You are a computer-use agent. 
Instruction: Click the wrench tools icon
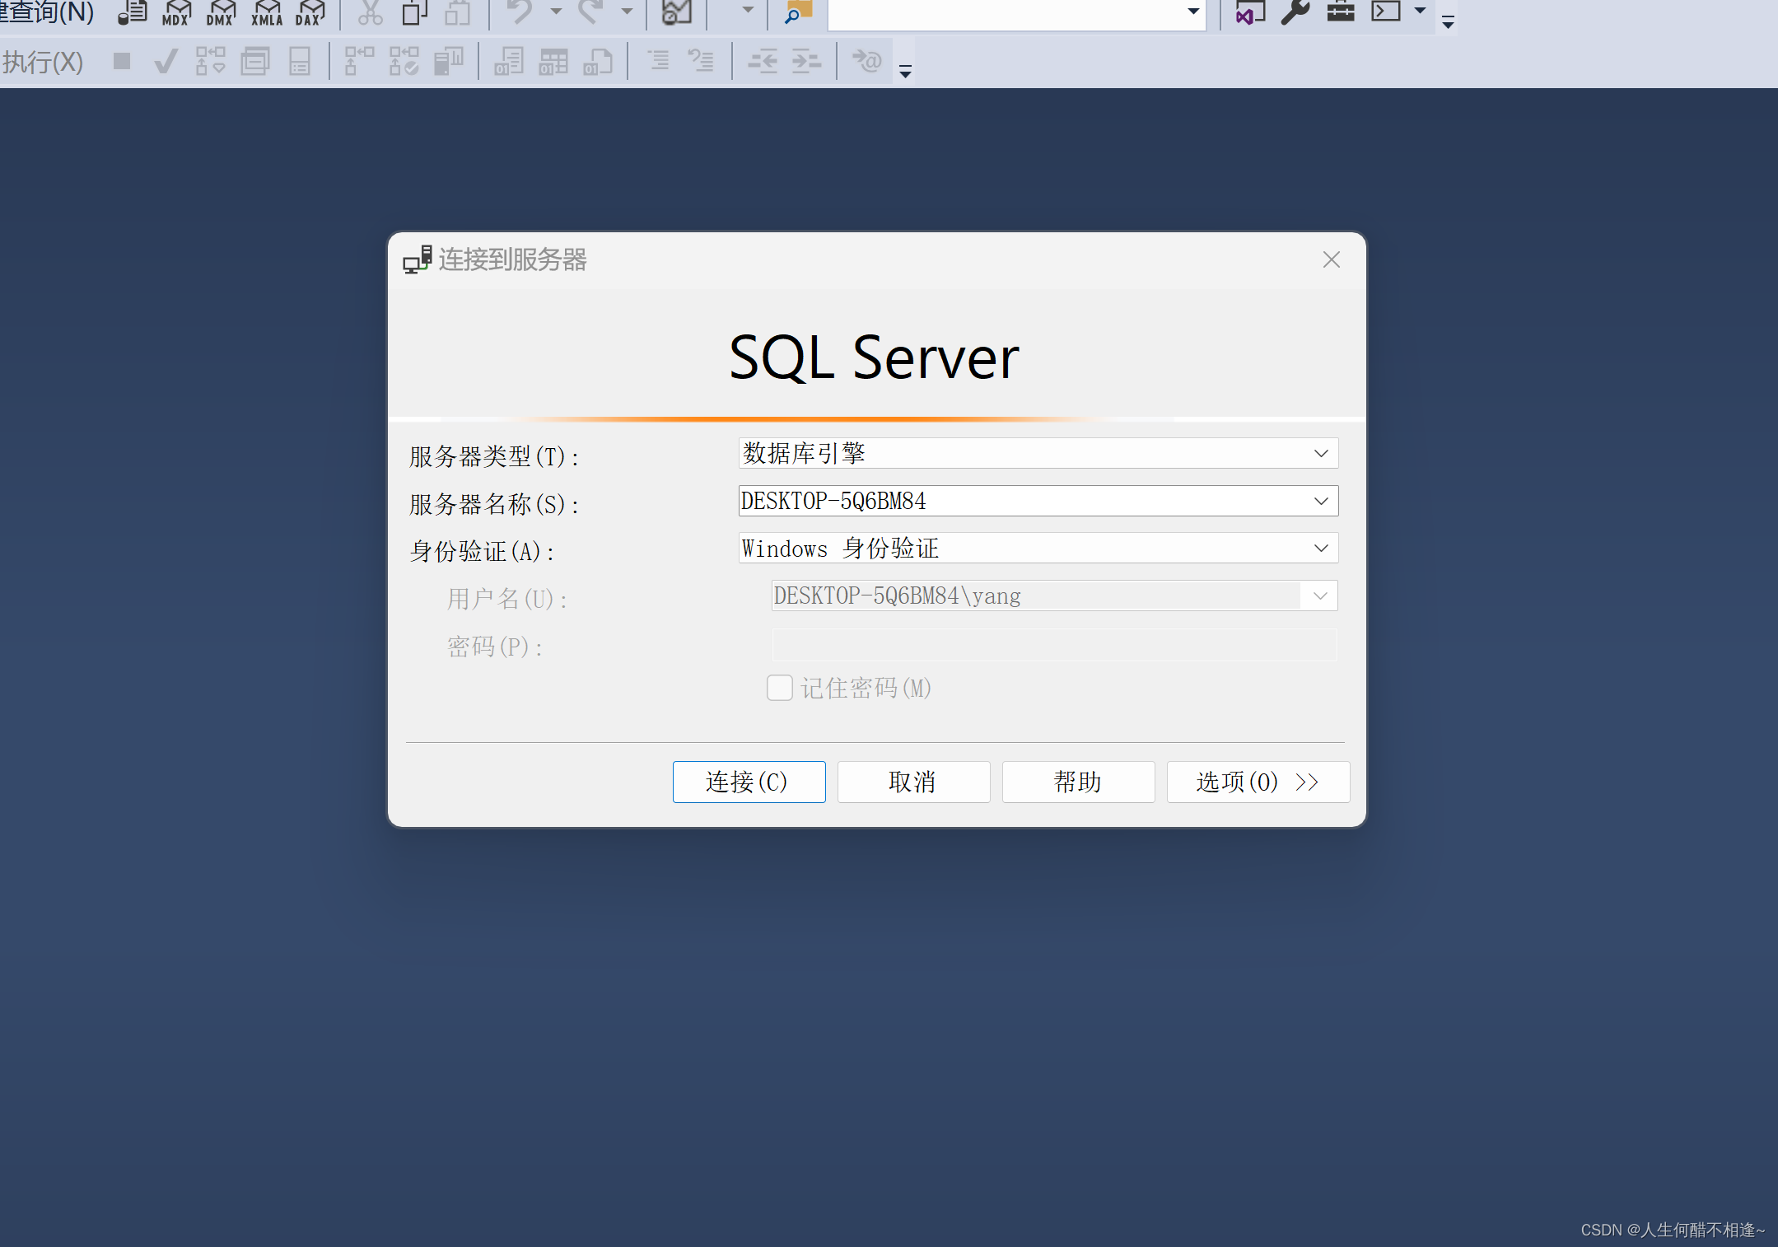tap(1294, 12)
